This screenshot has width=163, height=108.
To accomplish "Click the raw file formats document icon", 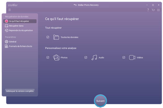I will (x=7, y=46).
